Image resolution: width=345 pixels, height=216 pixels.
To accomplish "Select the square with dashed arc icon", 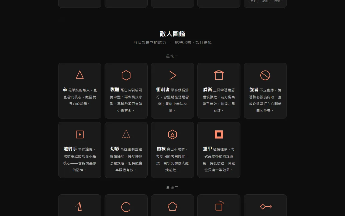I will point(220,206).
